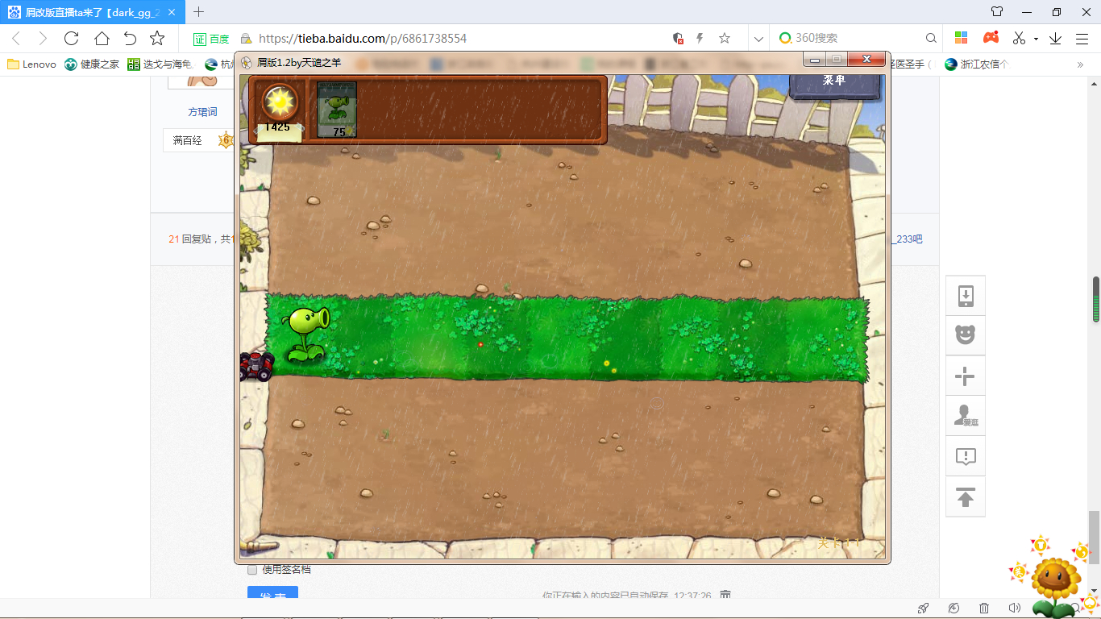Click the bear face icon in the right sidebar
1101x619 pixels.
(x=966, y=335)
